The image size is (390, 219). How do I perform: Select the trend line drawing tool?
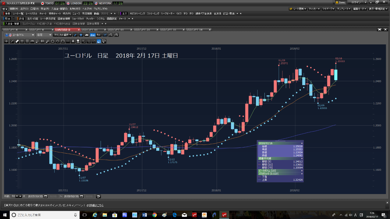(x=12, y=41)
